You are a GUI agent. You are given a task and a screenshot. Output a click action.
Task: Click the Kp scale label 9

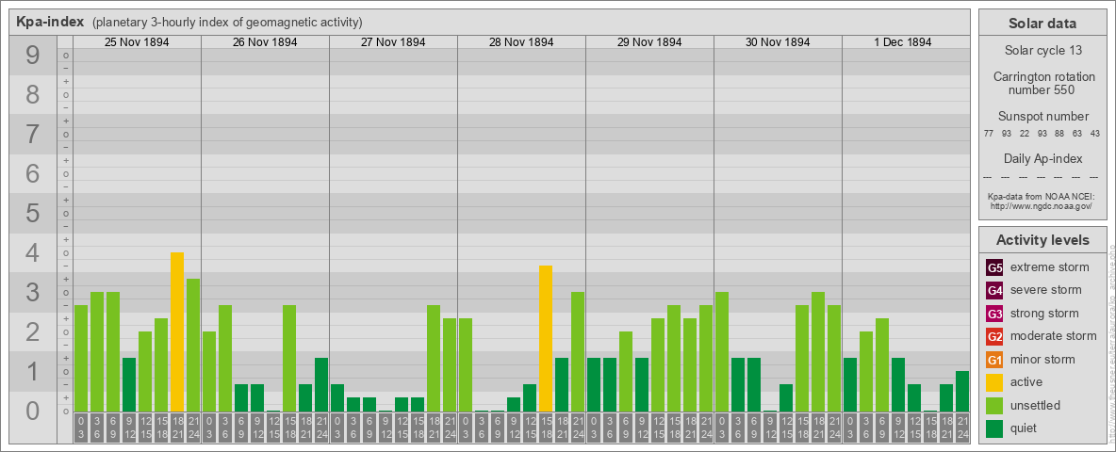33,56
